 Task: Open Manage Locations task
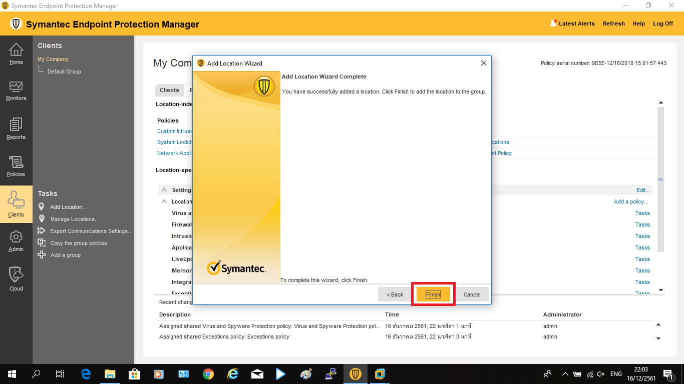pyautogui.click(x=75, y=219)
